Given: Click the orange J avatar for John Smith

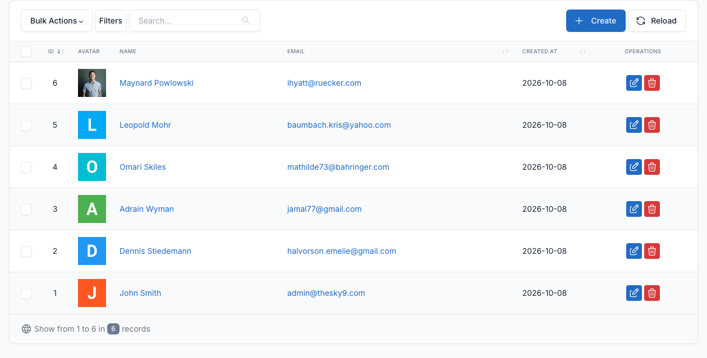Looking at the screenshot, I should [x=92, y=293].
